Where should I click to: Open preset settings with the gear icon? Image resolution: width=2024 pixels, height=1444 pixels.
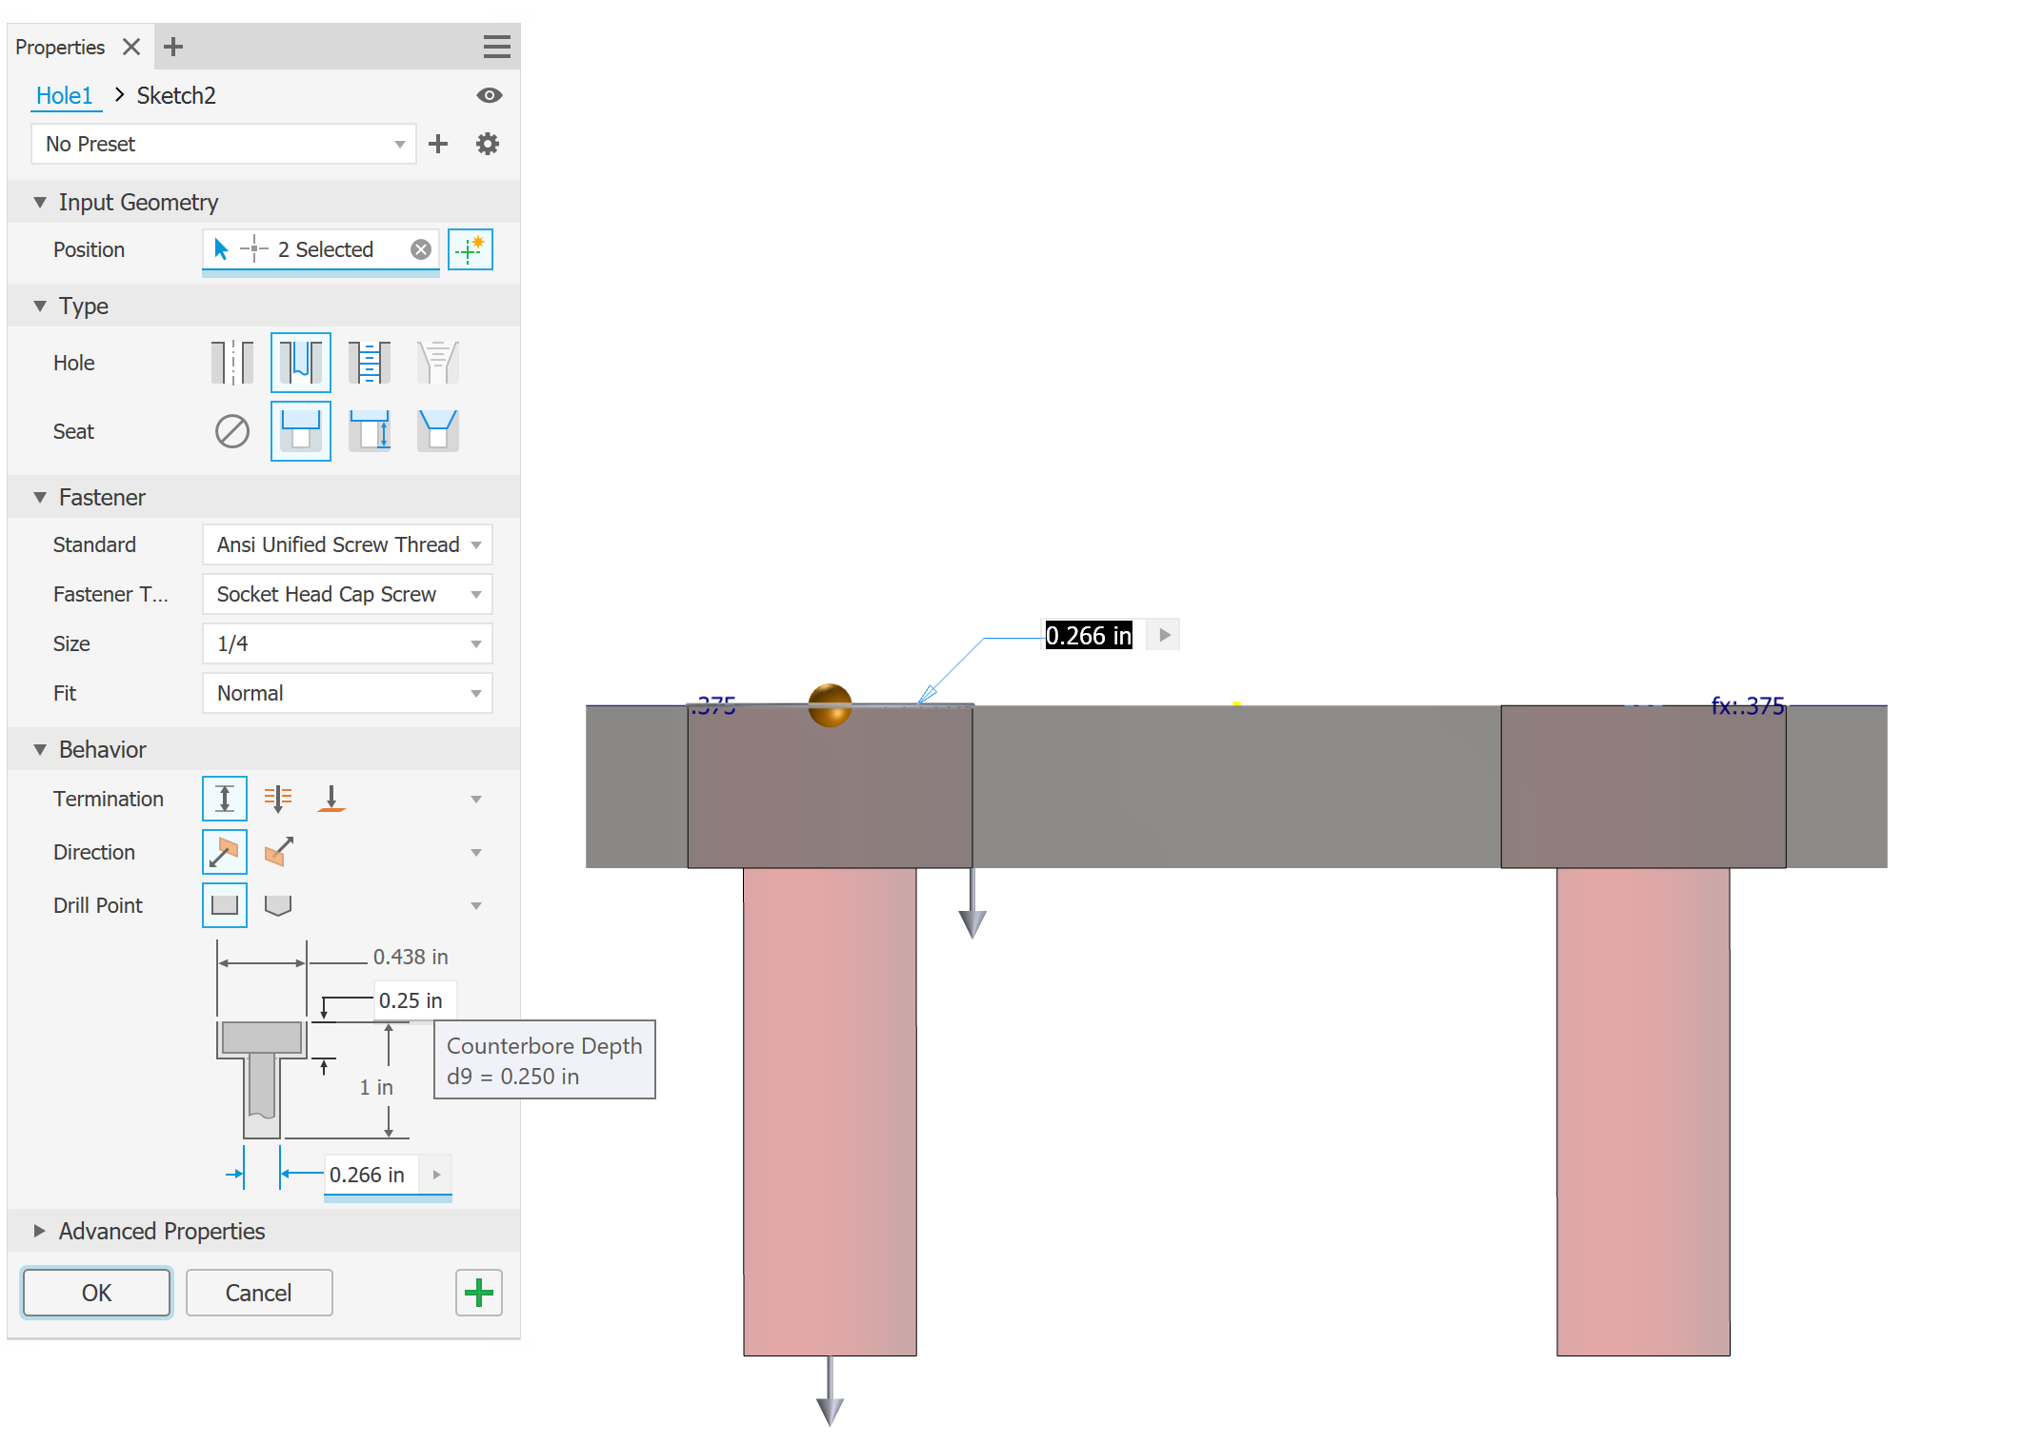point(487,144)
